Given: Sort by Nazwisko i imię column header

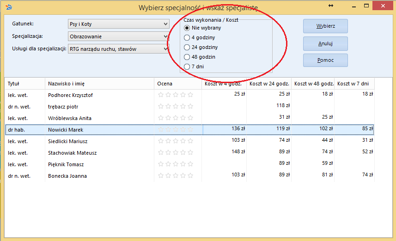Looking at the screenshot, I should (99, 84).
